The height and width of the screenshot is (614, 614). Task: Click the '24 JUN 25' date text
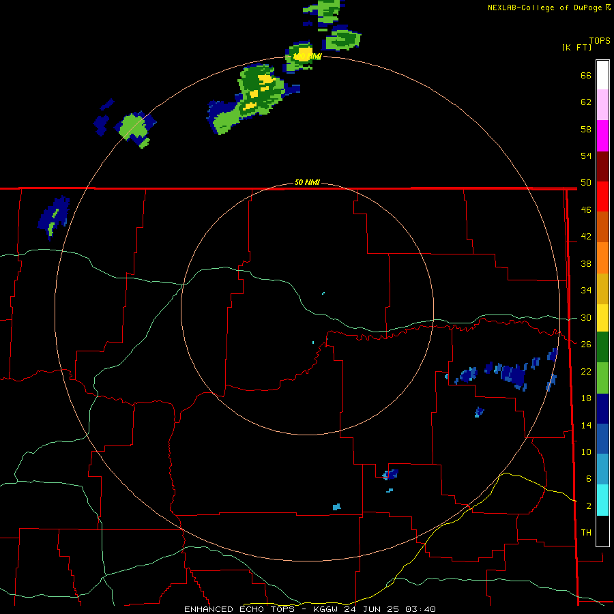point(372,609)
